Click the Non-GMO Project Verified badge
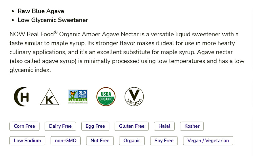 tap(78, 97)
